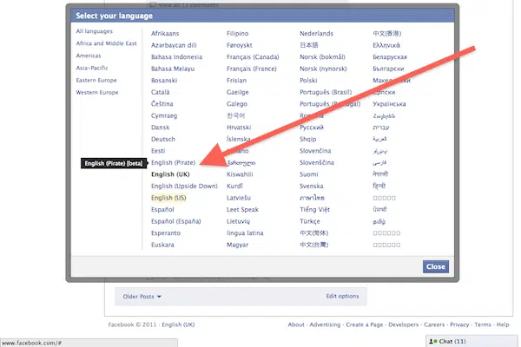Select Nederlands language
Image resolution: width=521 pixels, height=347 pixels.
316,34
